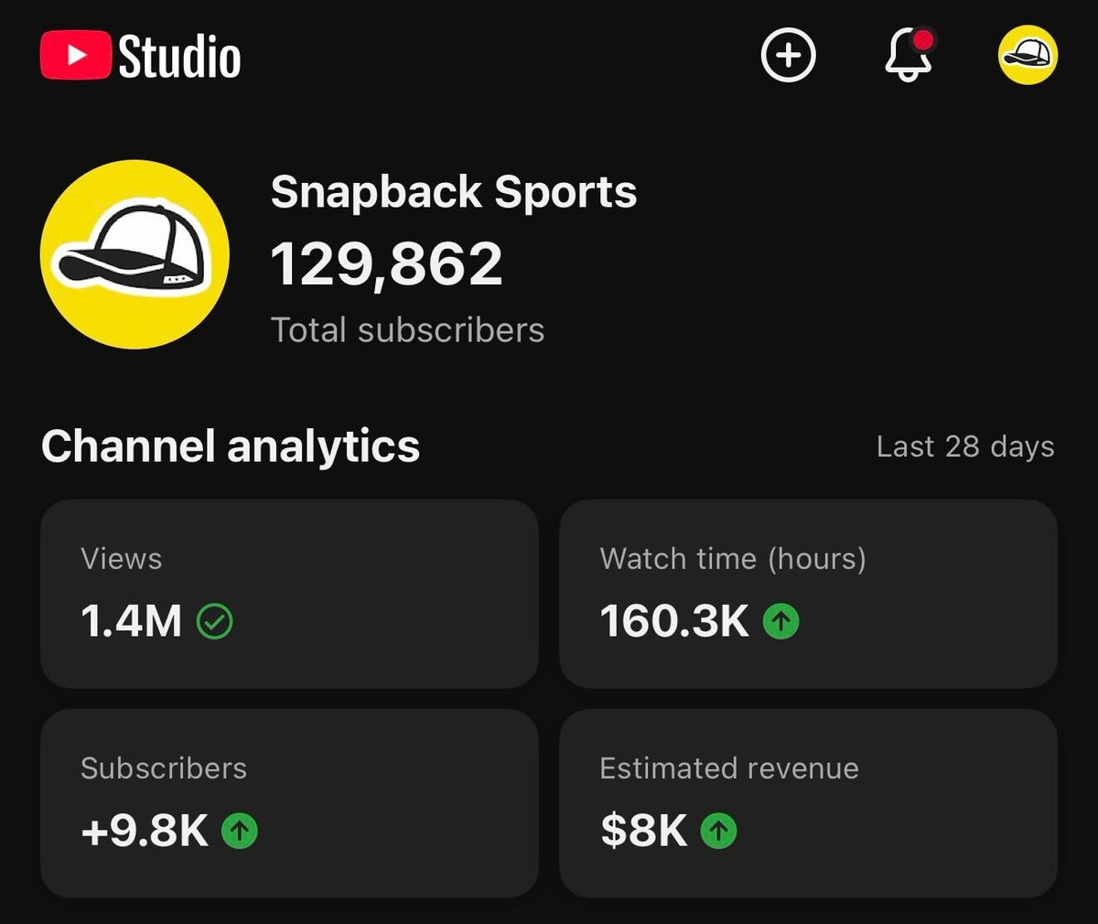1098x924 pixels.
Task: Tap the Total subscribers label
Action: click(x=407, y=330)
